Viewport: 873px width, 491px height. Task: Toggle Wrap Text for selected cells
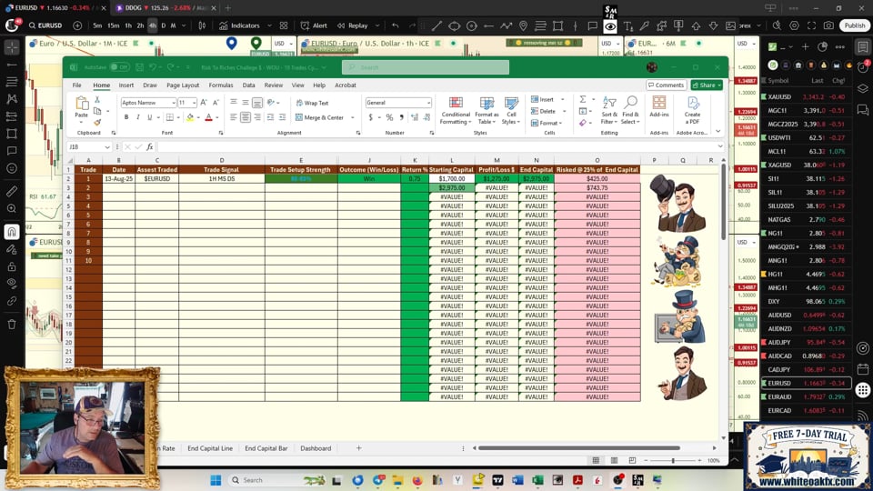click(312, 103)
